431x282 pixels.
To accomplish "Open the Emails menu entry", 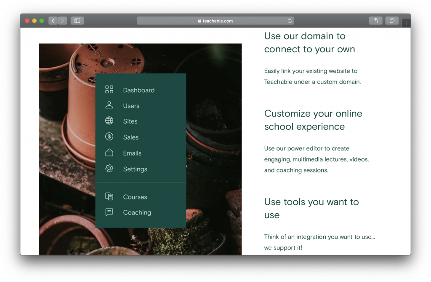I will [132, 153].
